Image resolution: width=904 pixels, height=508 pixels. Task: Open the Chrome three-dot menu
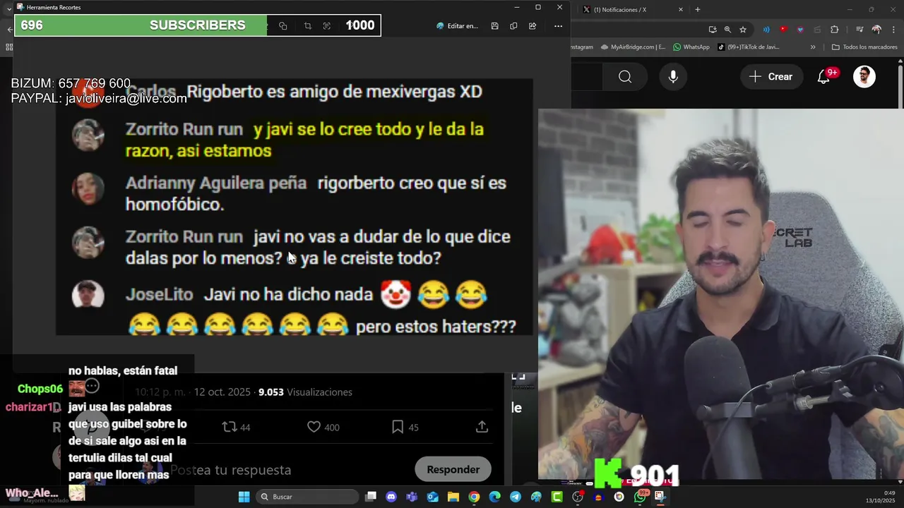[x=893, y=30]
